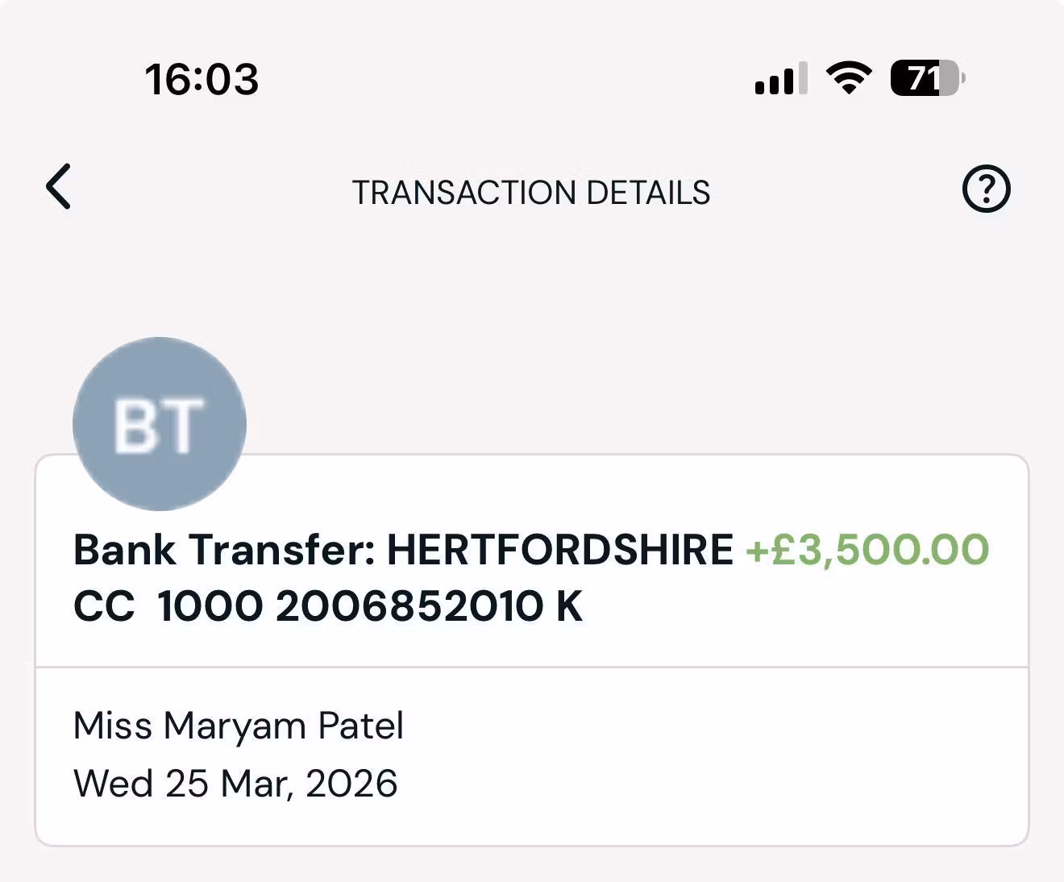Tap the BT avatar circle

(160, 423)
